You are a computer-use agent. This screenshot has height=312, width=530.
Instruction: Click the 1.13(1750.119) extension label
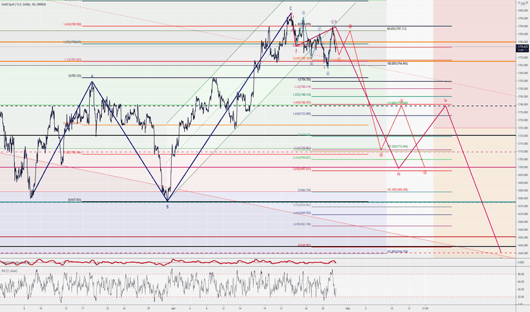point(303,87)
